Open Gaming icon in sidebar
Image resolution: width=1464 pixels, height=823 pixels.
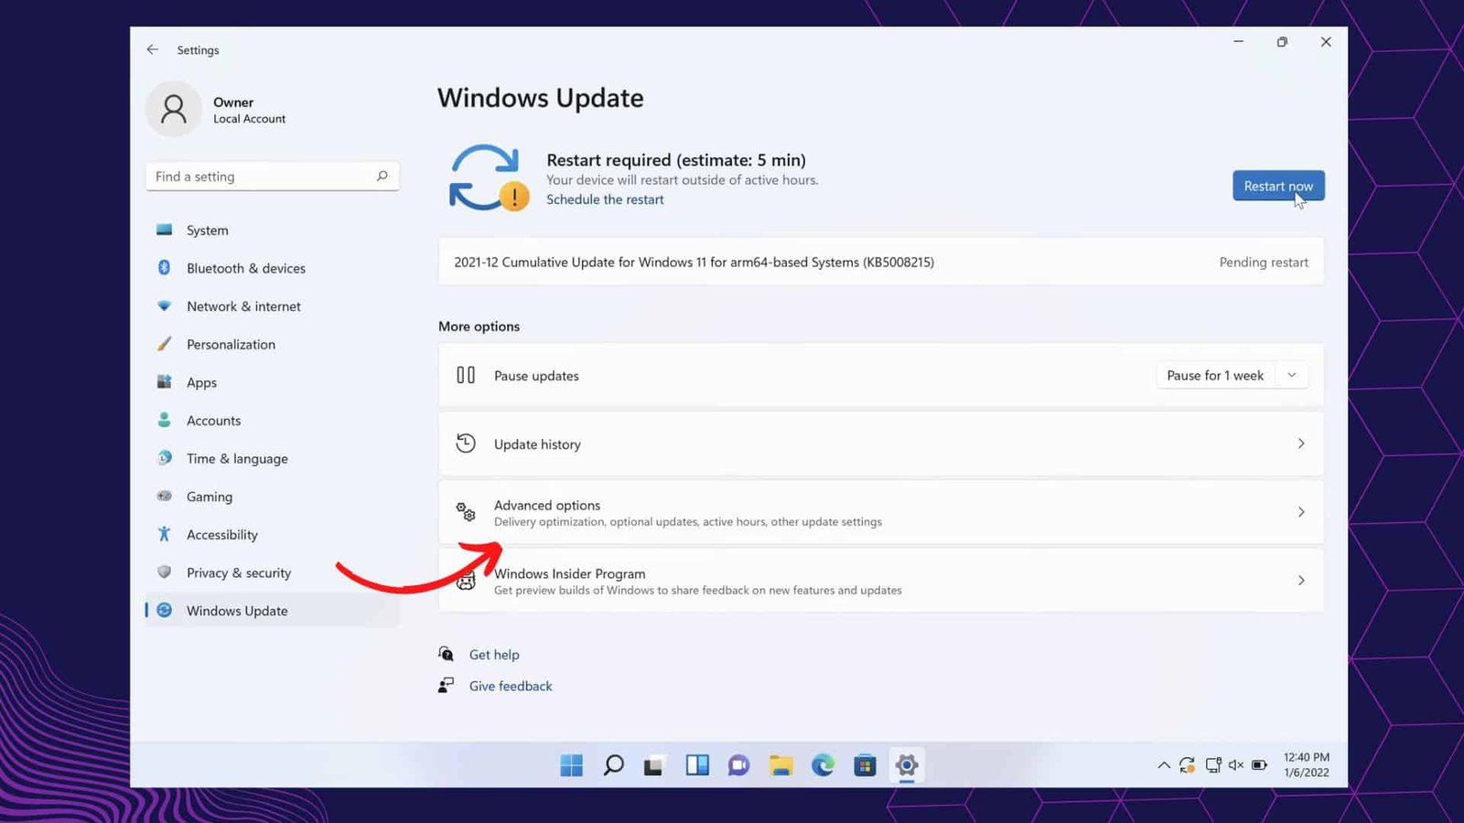[x=165, y=496]
